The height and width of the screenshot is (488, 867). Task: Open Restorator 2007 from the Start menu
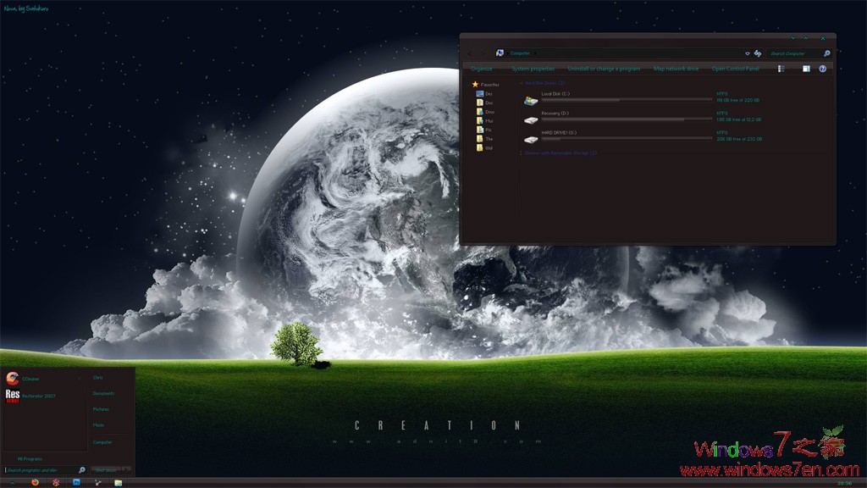point(39,396)
